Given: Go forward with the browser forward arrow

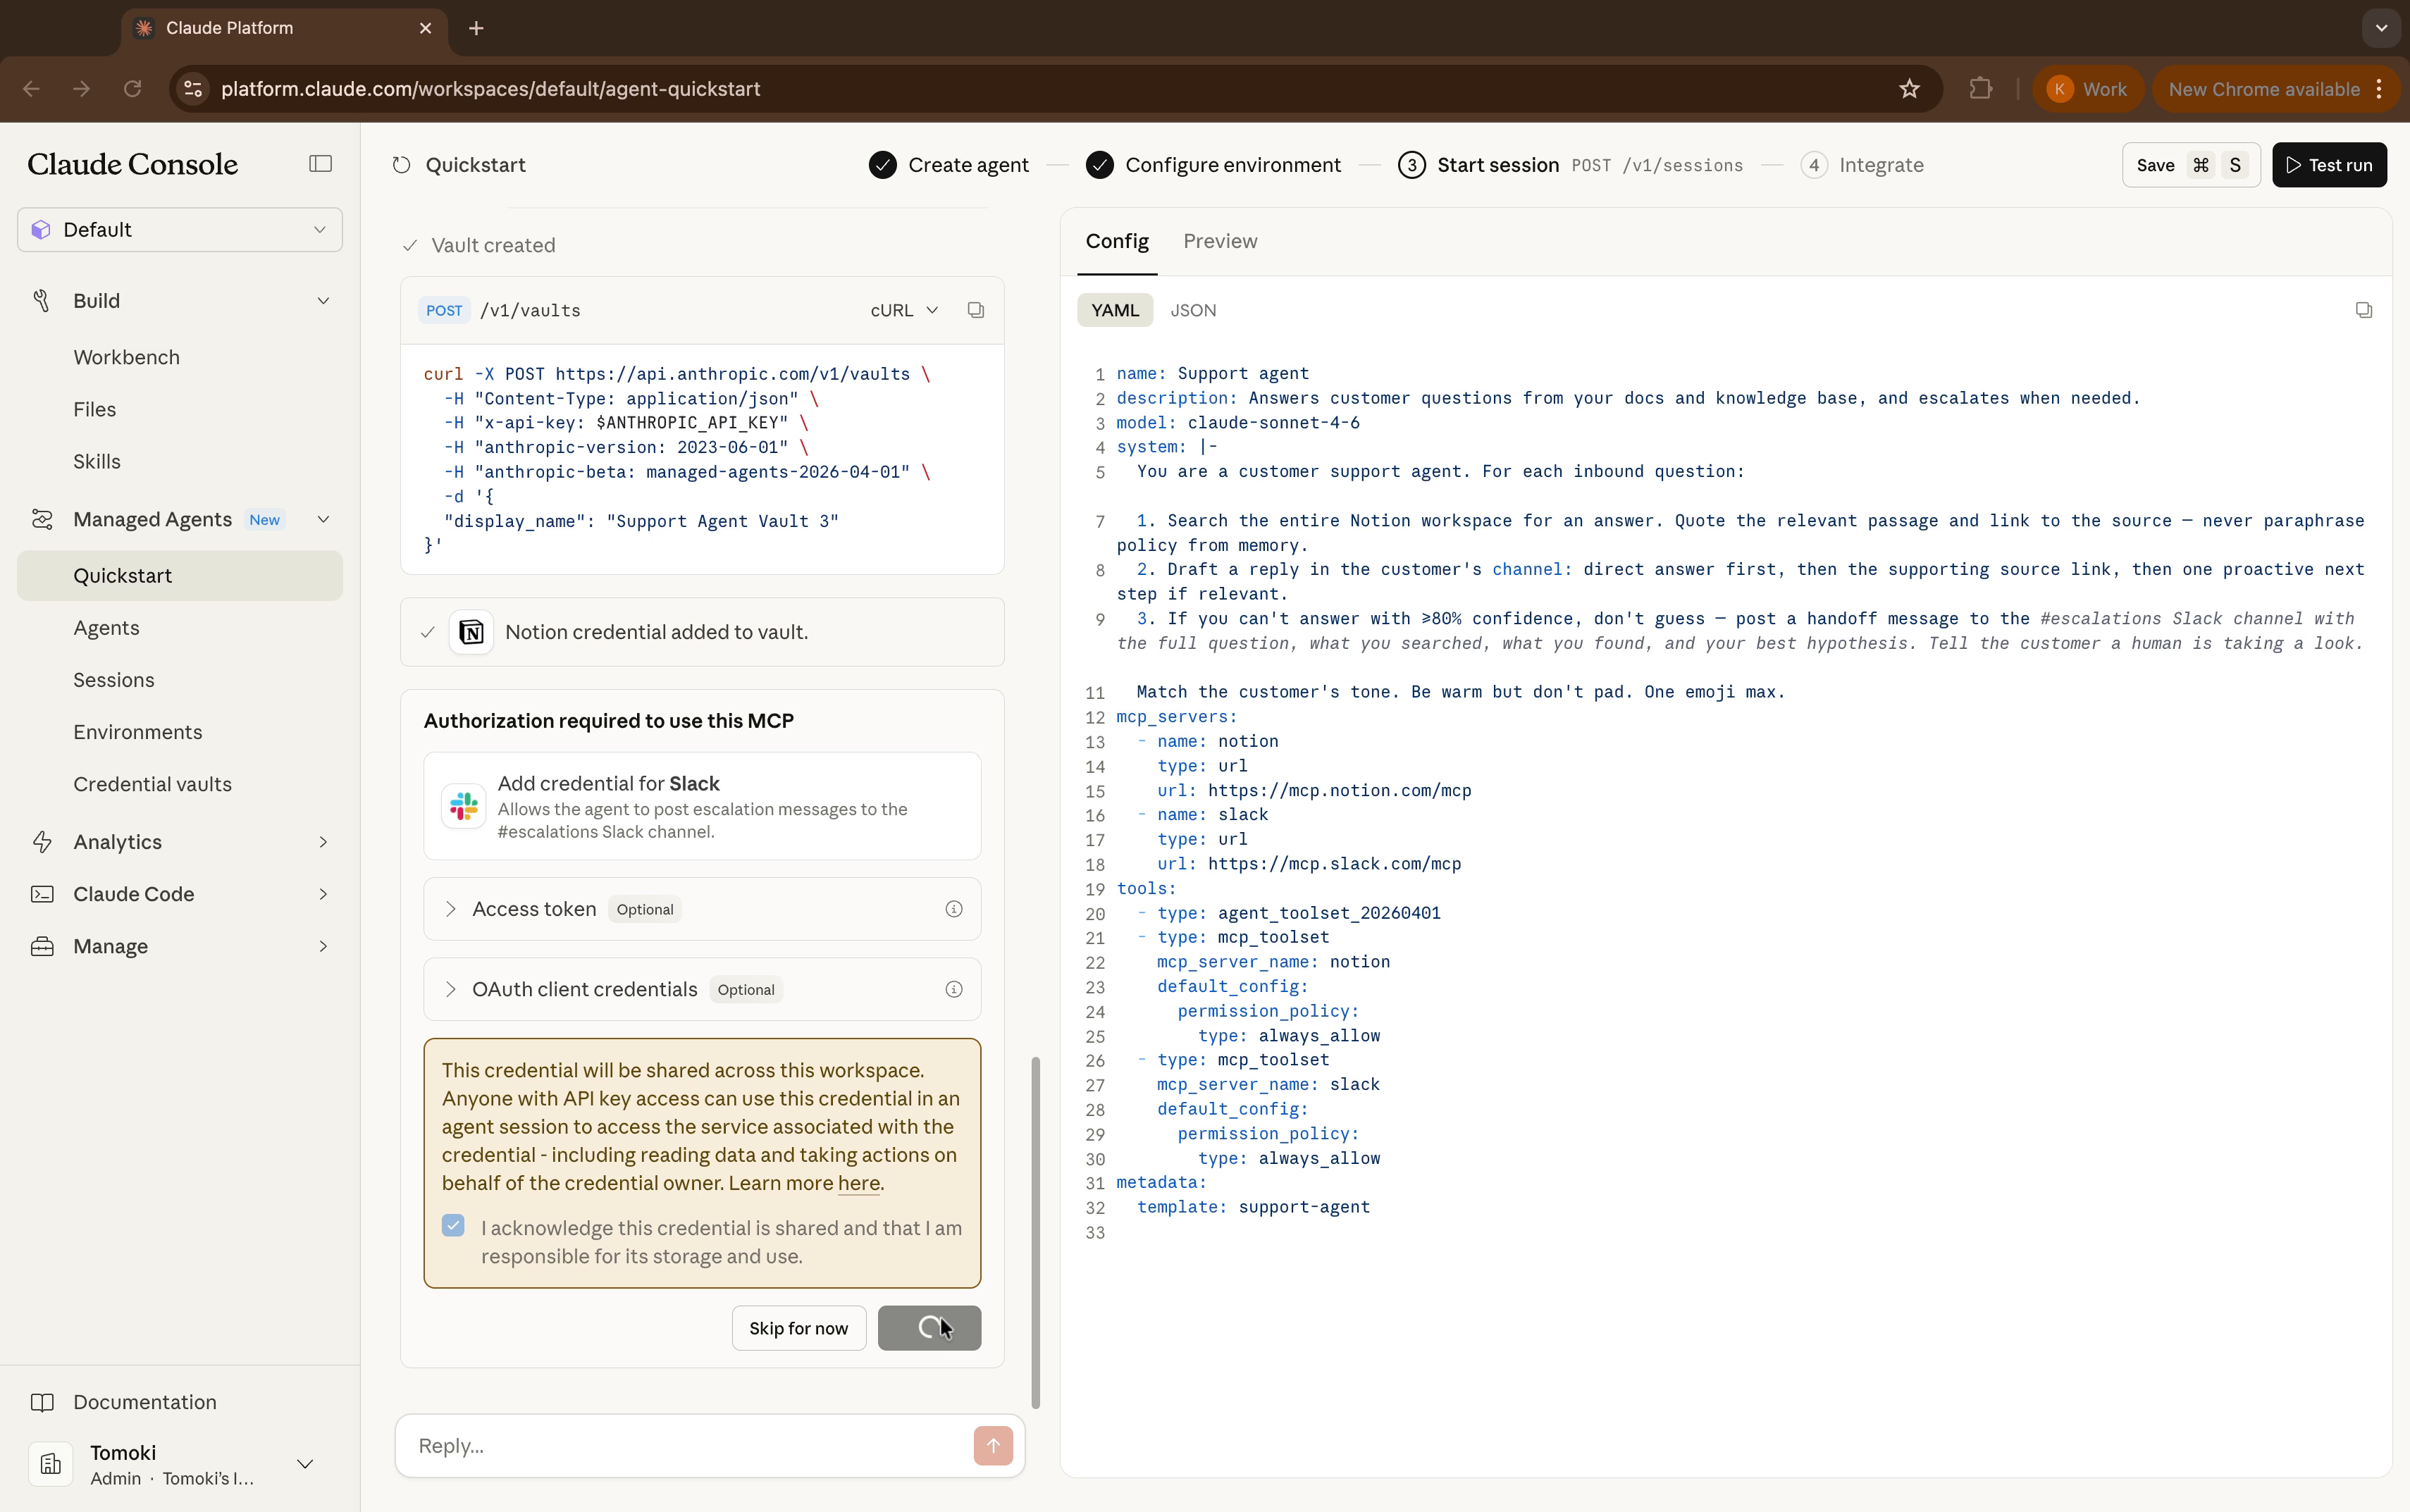Looking at the screenshot, I should click(x=82, y=89).
